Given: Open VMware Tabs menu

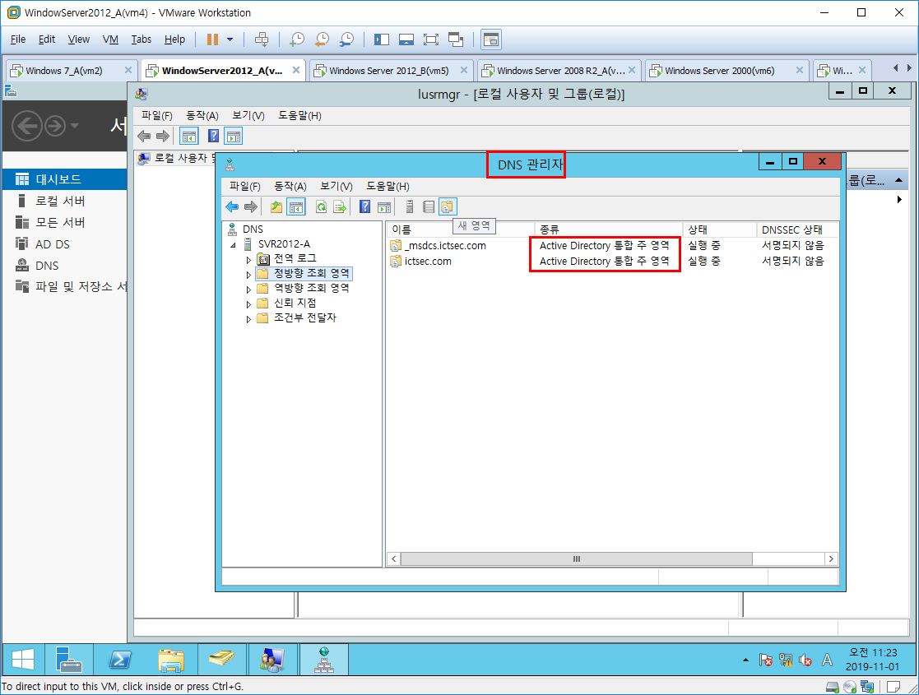Looking at the screenshot, I should [x=142, y=39].
